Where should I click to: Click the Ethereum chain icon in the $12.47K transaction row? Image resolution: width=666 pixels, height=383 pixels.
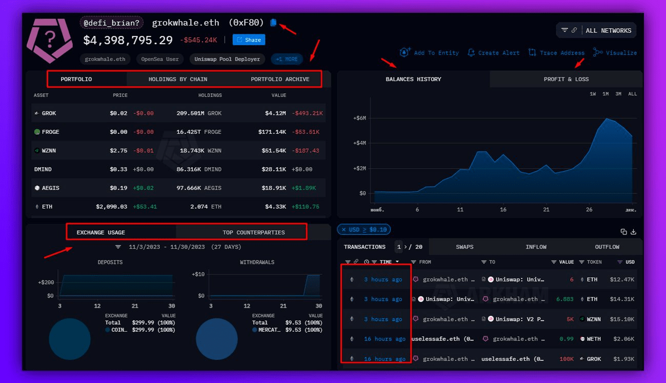tap(352, 279)
